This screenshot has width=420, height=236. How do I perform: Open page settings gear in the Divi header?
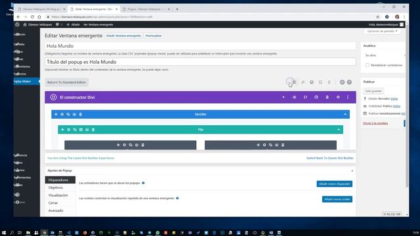(338, 97)
